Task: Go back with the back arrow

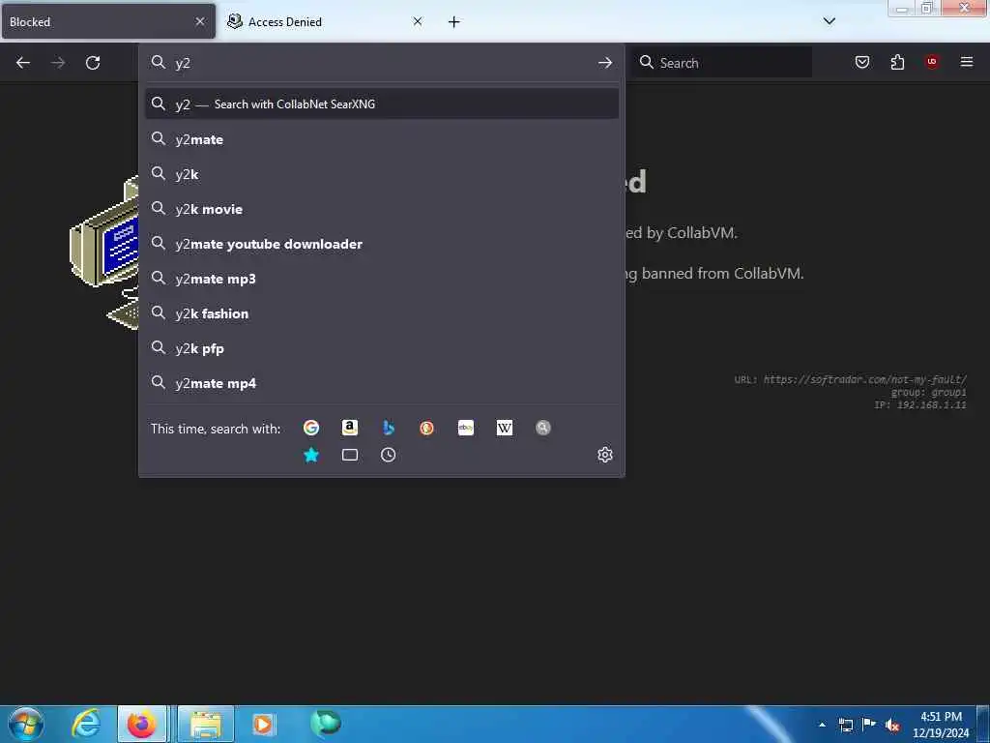Action: [x=23, y=63]
